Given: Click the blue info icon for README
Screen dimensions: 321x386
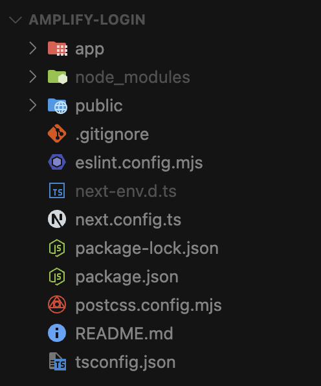Looking at the screenshot, I should tap(57, 333).
